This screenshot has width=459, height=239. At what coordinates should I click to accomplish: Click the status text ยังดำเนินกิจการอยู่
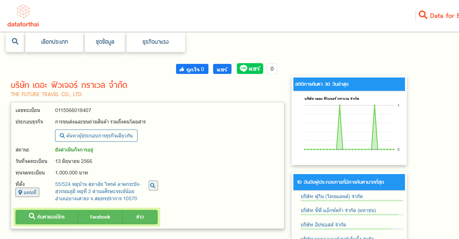[x=75, y=149]
